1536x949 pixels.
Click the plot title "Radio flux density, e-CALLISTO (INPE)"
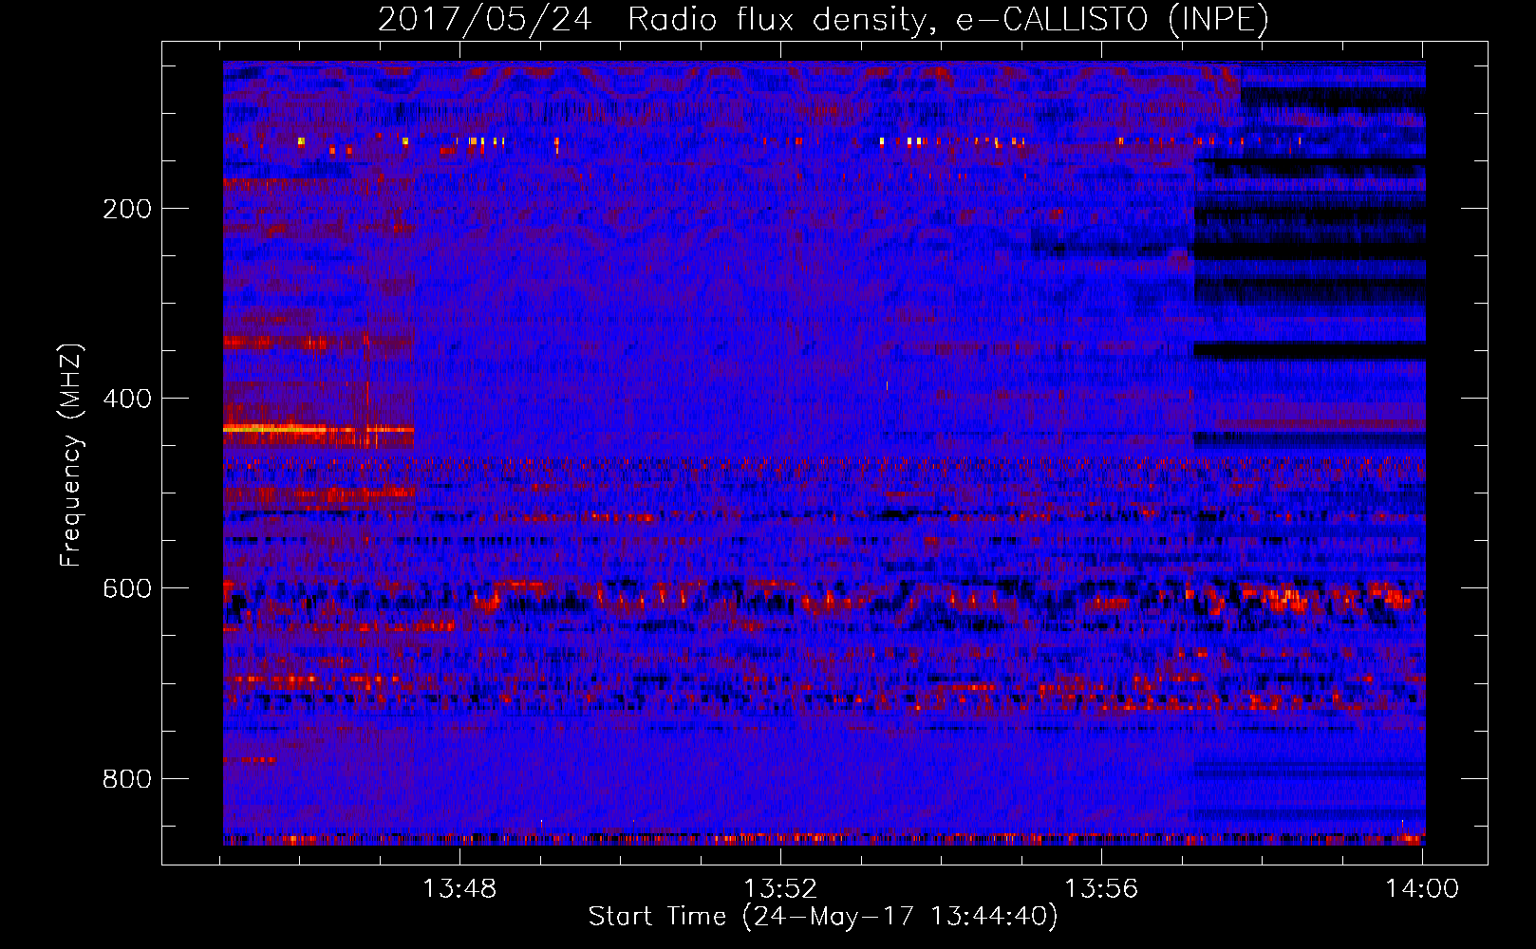(x=948, y=19)
